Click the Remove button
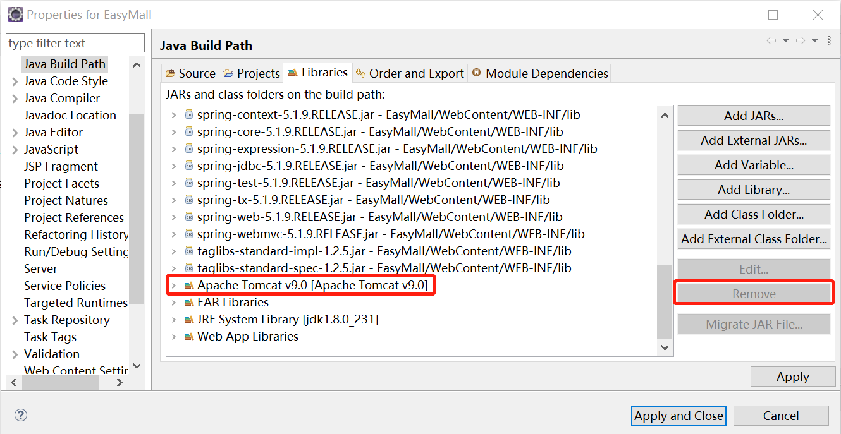The height and width of the screenshot is (434, 841). [753, 293]
